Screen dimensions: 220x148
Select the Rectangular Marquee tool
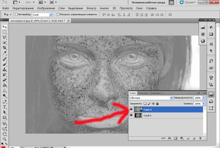pyautogui.click(x=5, y=32)
